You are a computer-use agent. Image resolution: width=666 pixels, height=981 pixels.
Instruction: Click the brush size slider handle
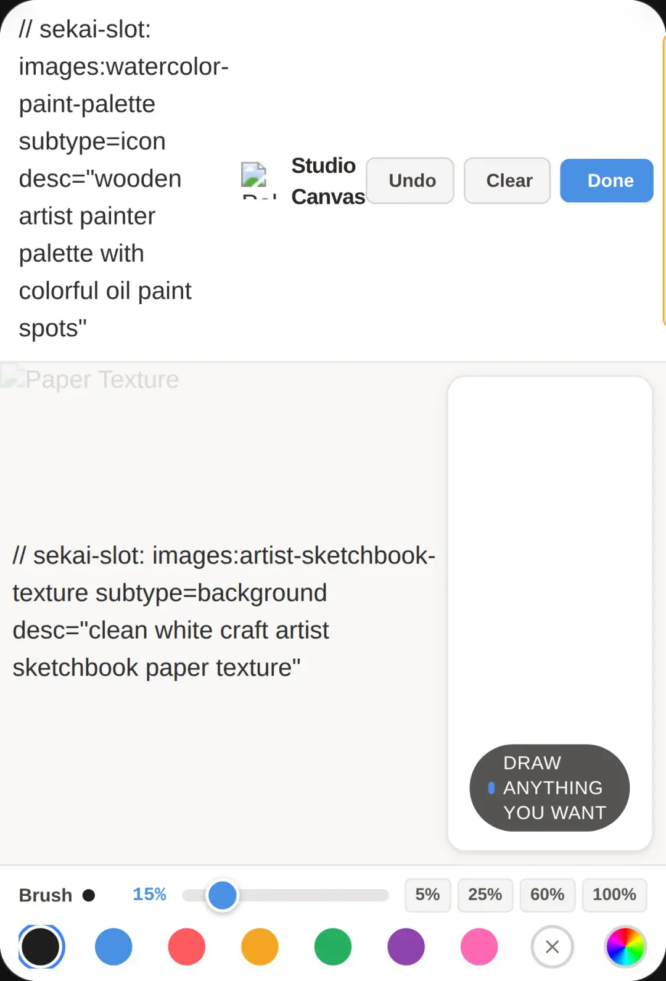point(223,895)
